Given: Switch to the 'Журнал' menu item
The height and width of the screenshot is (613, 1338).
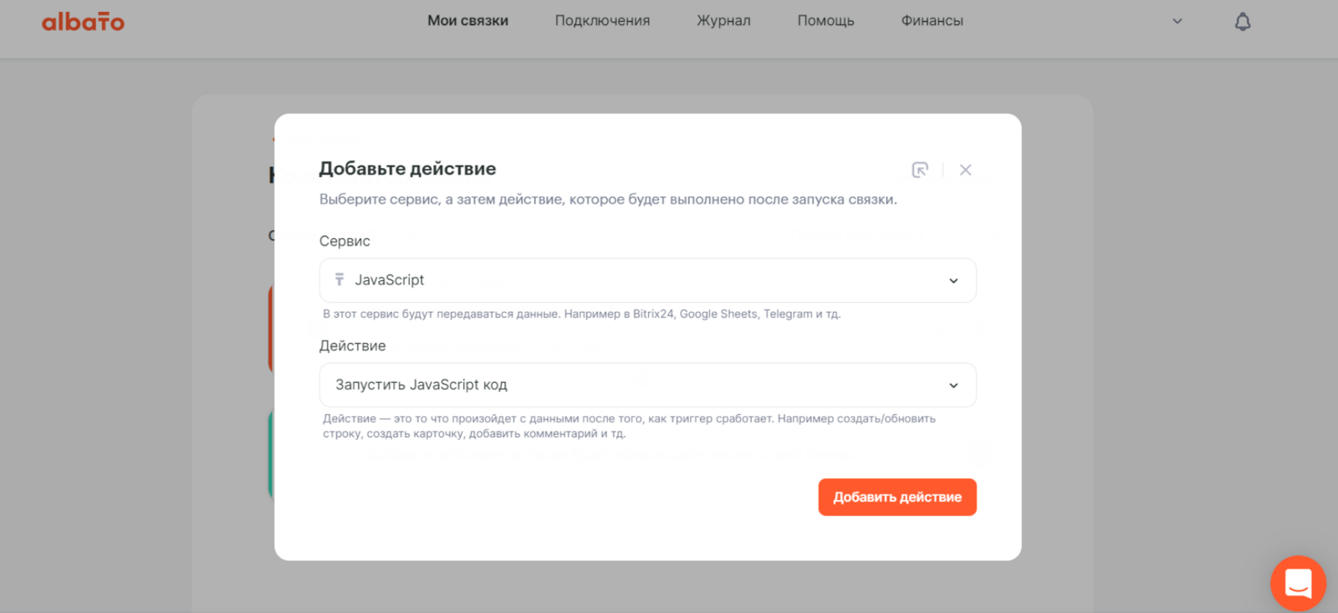Looking at the screenshot, I should (723, 21).
